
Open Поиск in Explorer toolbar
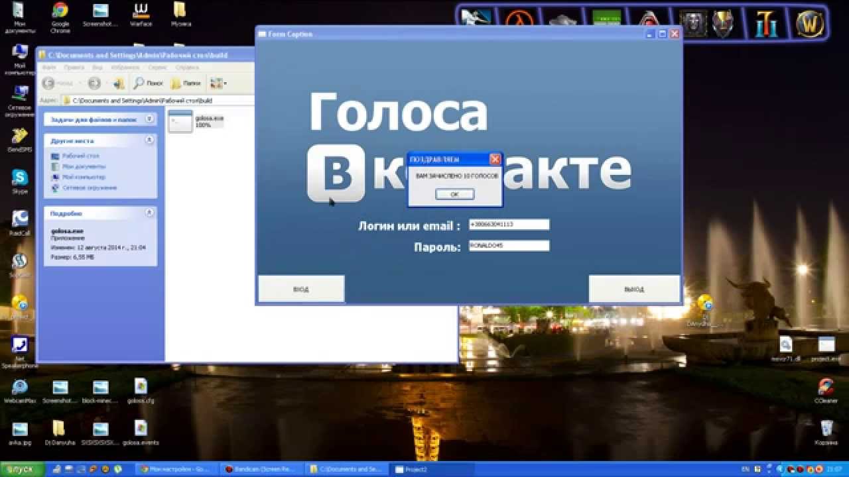pos(149,83)
